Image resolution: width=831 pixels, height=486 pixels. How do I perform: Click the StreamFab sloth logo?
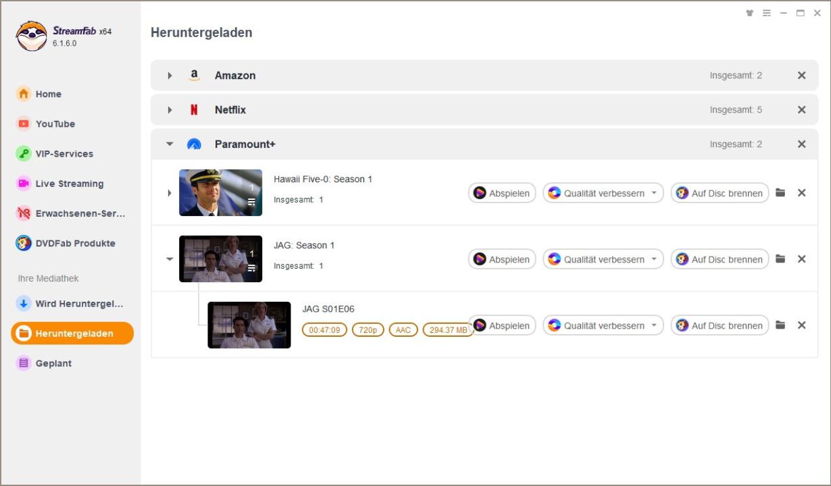click(x=31, y=36)
